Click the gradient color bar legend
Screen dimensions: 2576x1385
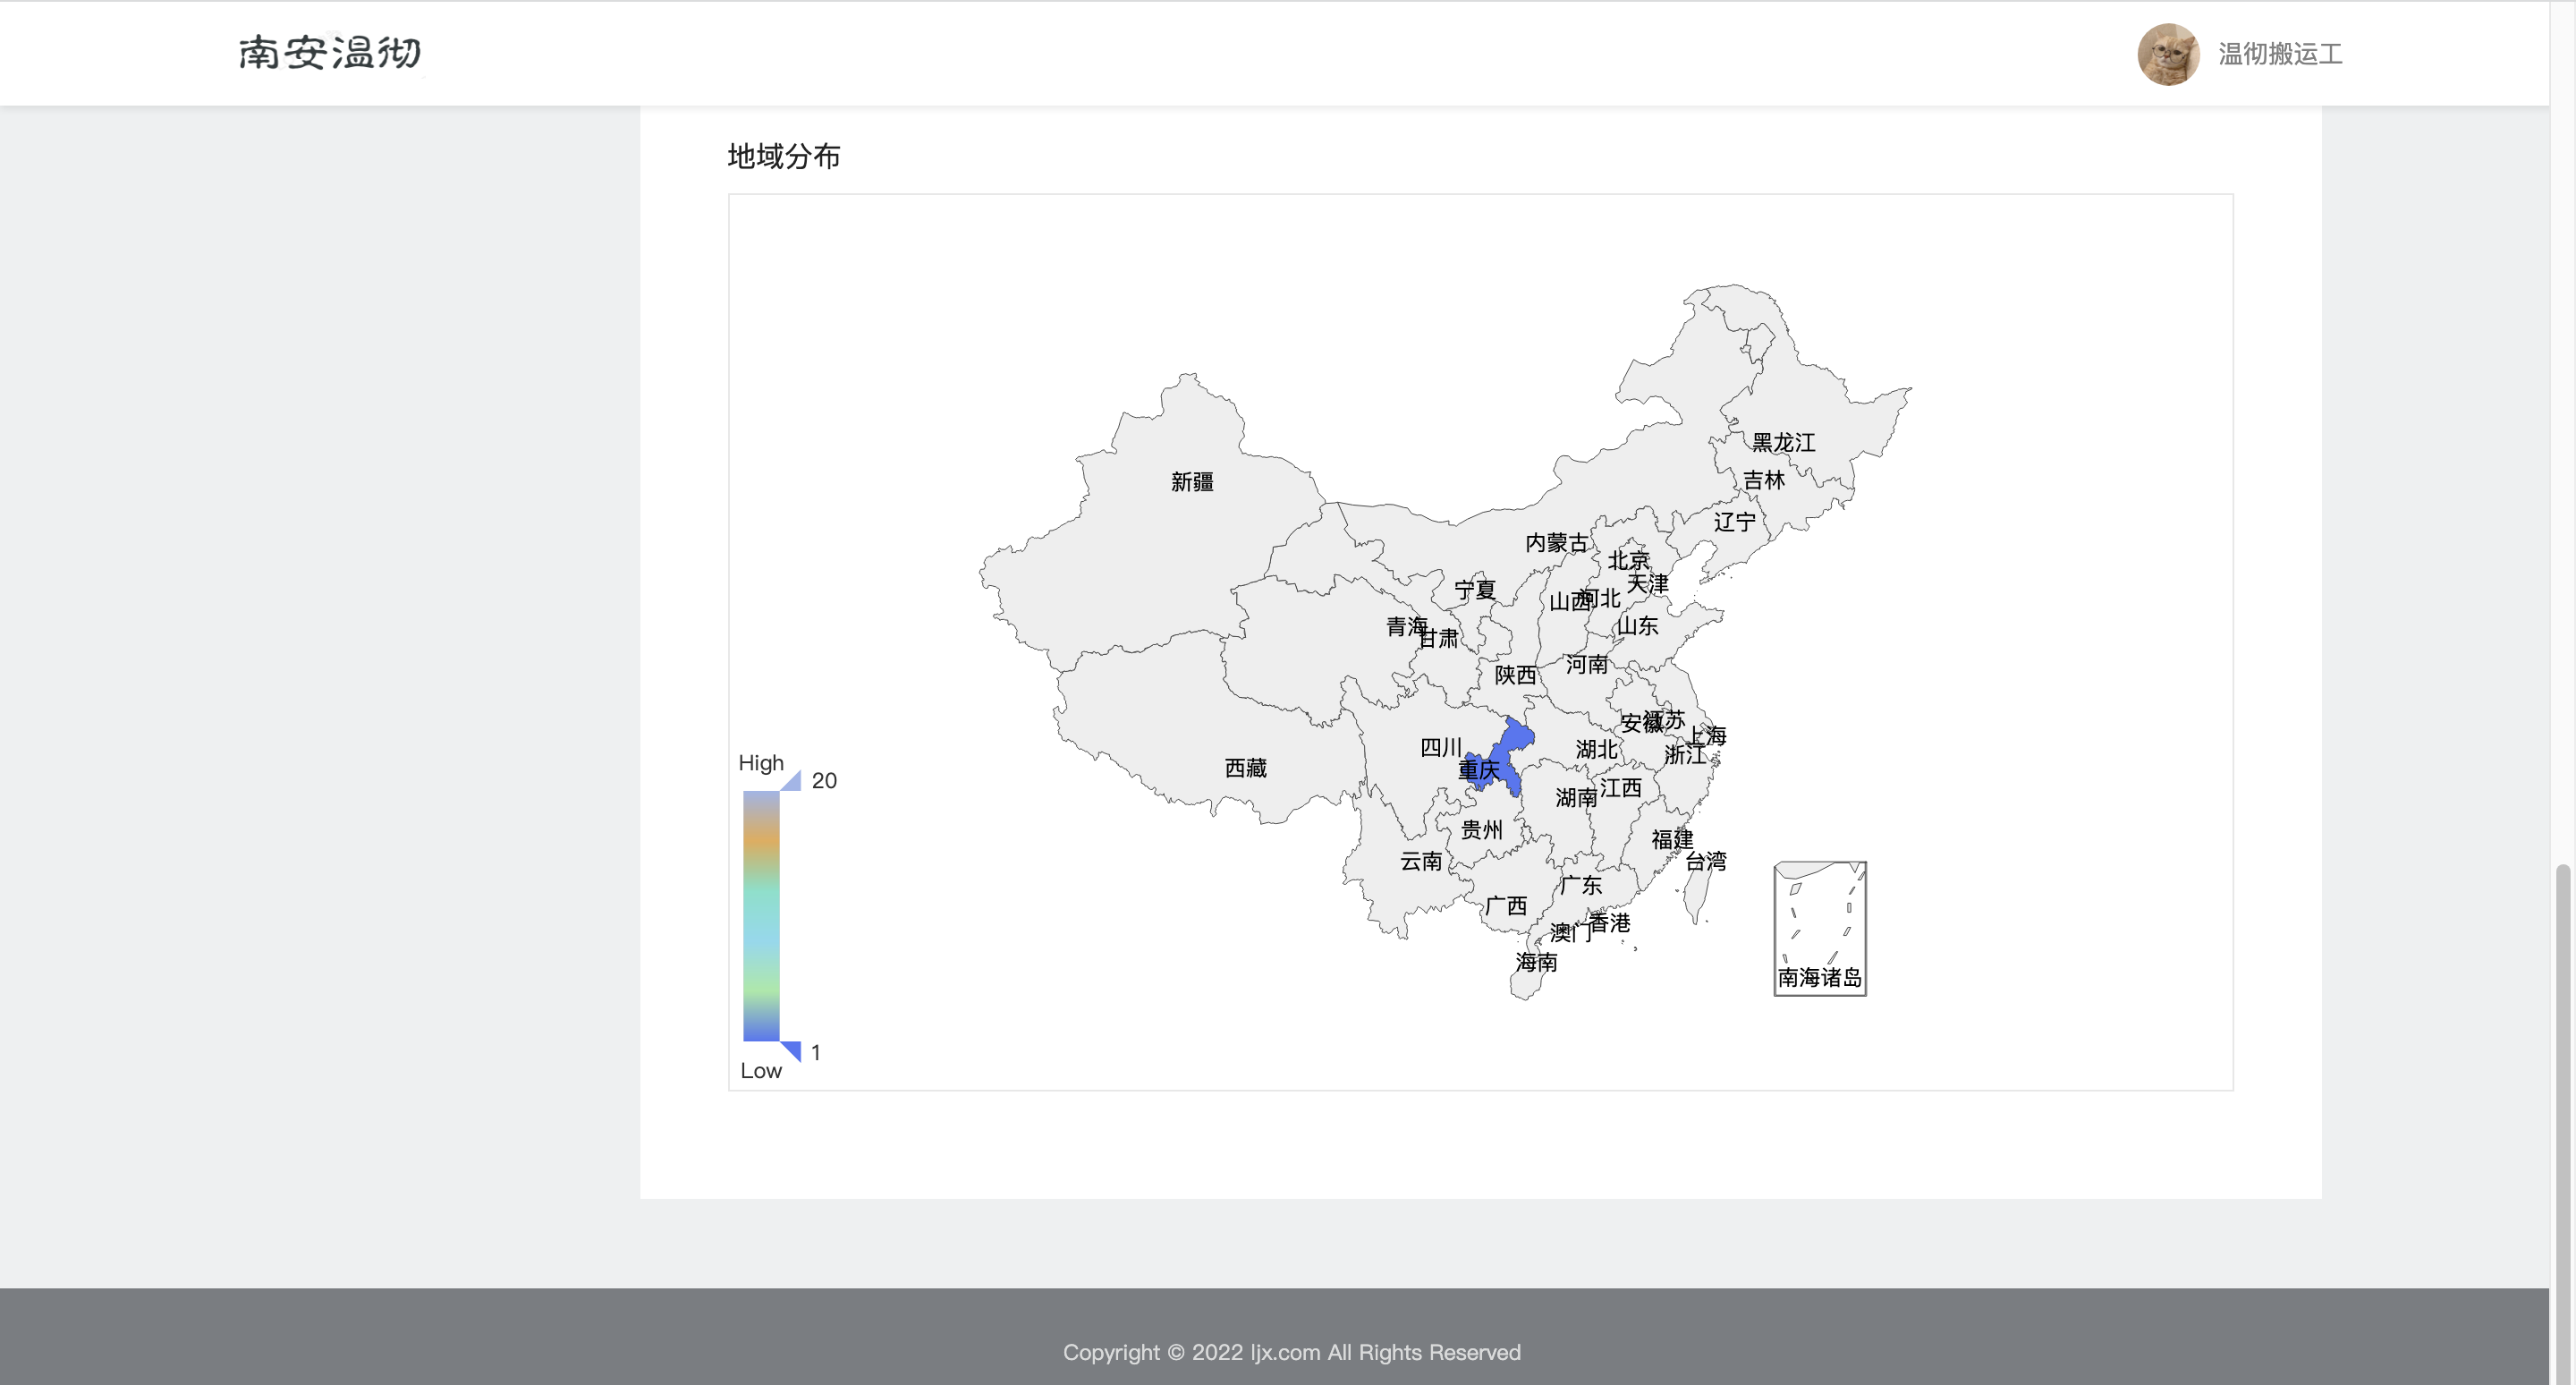pyautogui.click(x=760, y=915)
